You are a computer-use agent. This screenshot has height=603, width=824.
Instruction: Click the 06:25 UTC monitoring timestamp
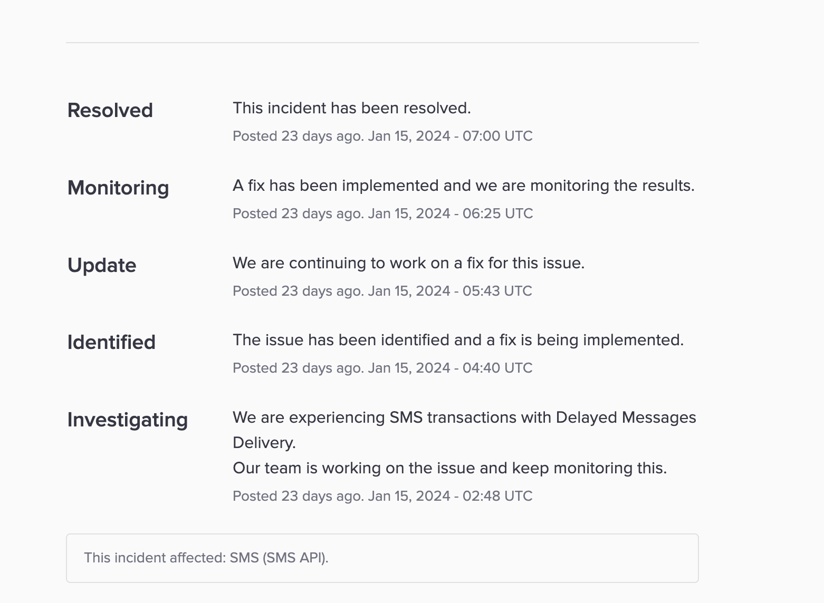383,213
